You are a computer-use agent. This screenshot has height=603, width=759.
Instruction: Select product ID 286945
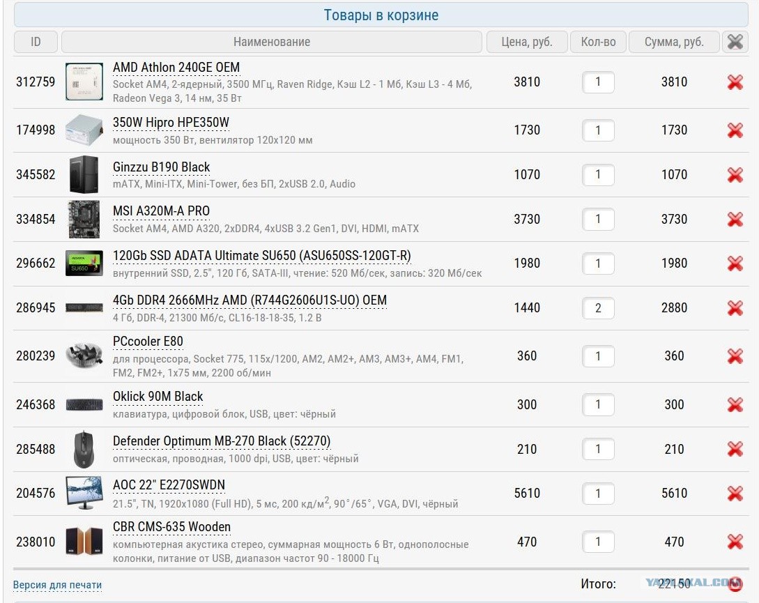click(36, 307)
